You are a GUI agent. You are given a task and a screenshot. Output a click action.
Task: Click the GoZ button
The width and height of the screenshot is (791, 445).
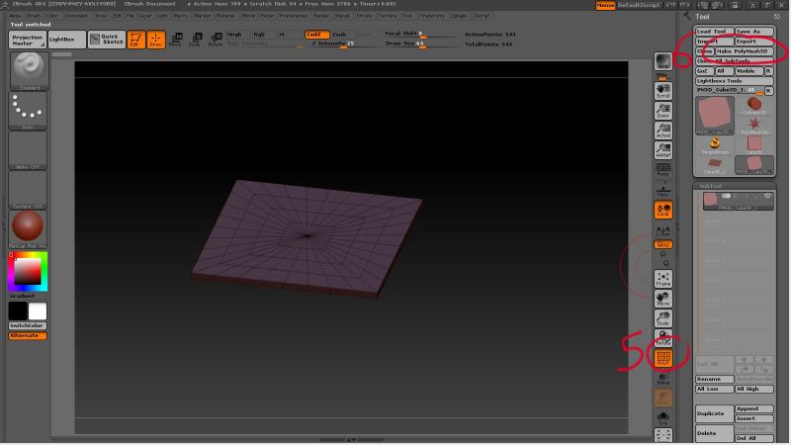(704, 71)
